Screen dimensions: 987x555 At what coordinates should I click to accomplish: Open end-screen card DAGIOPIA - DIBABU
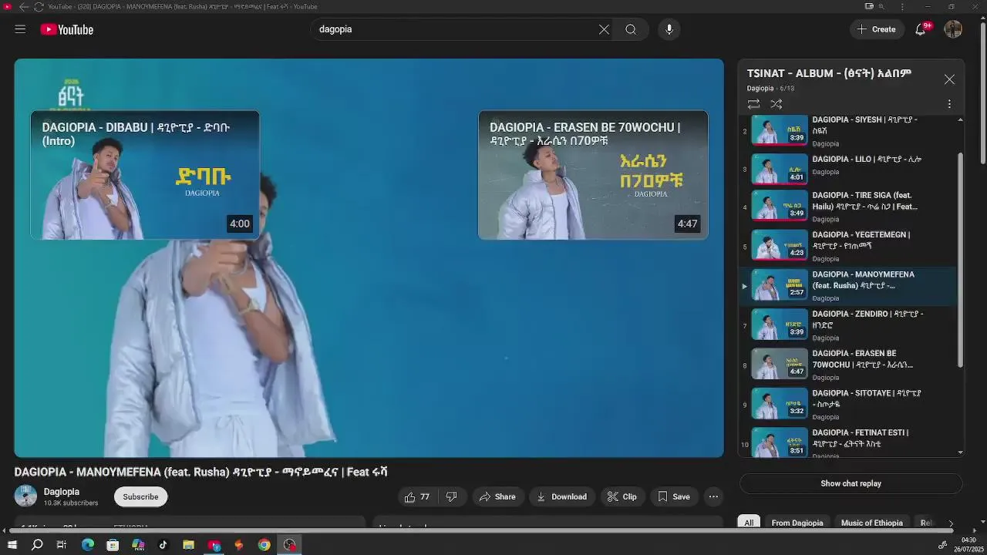click(x=145, y=175)
